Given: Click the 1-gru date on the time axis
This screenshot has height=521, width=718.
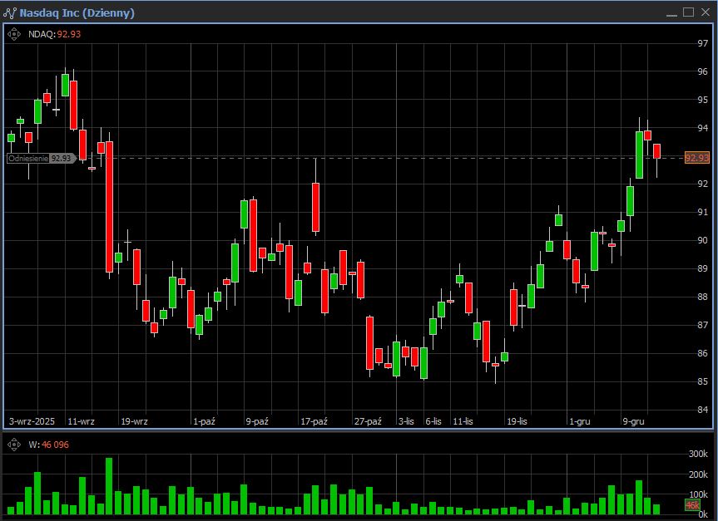Looking at the screenshot, I should [578, 421].
